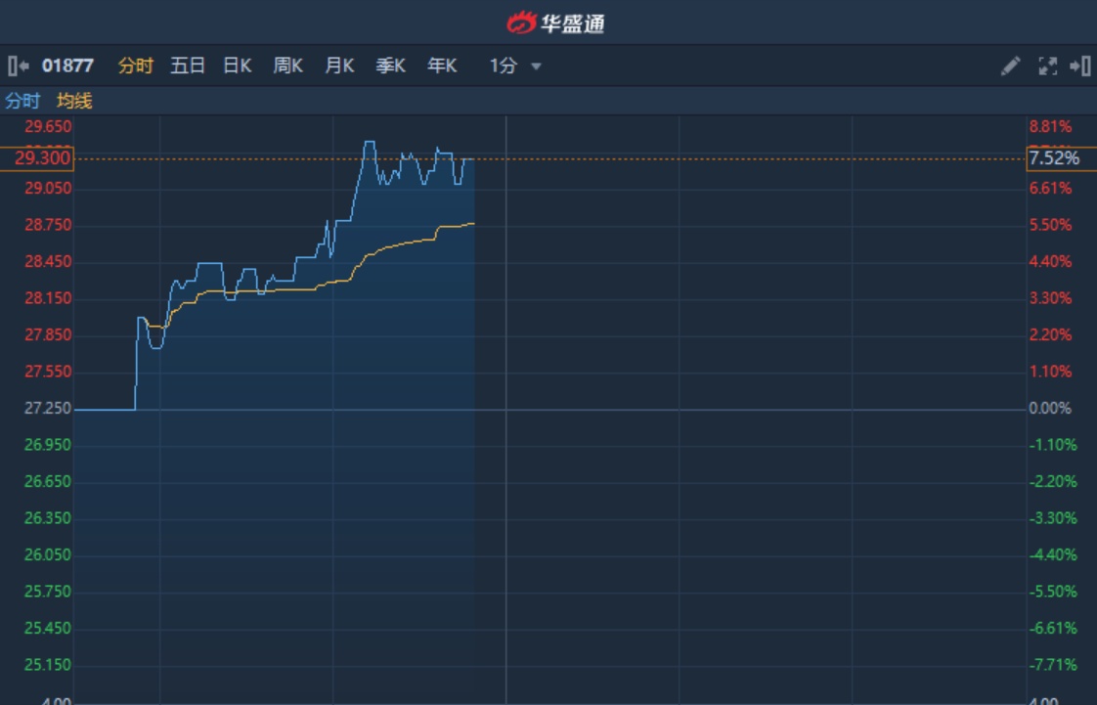Switch to the 分时 chart tab
Image resolution: width=1097 pixels, height=705 pixels.
tap(136, 66)
